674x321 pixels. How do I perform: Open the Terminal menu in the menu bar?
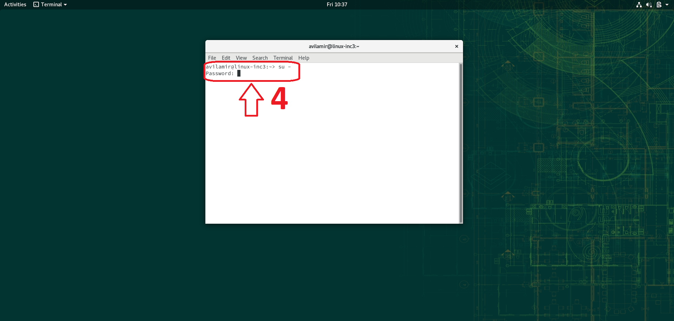tap(283, 58)
